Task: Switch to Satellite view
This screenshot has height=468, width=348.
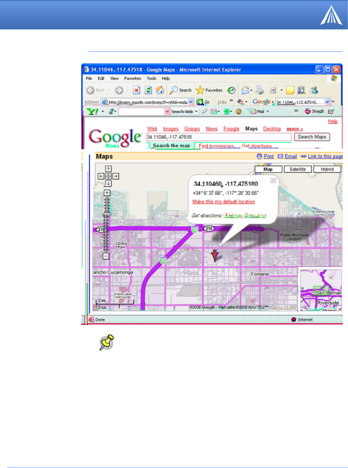Action: coord(298,169)
